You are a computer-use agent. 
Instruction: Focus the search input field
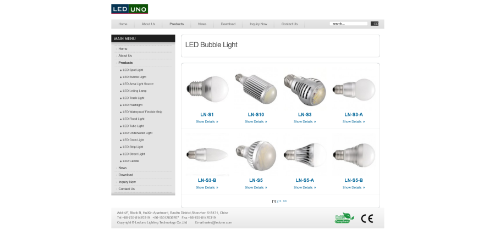(349, 24)
